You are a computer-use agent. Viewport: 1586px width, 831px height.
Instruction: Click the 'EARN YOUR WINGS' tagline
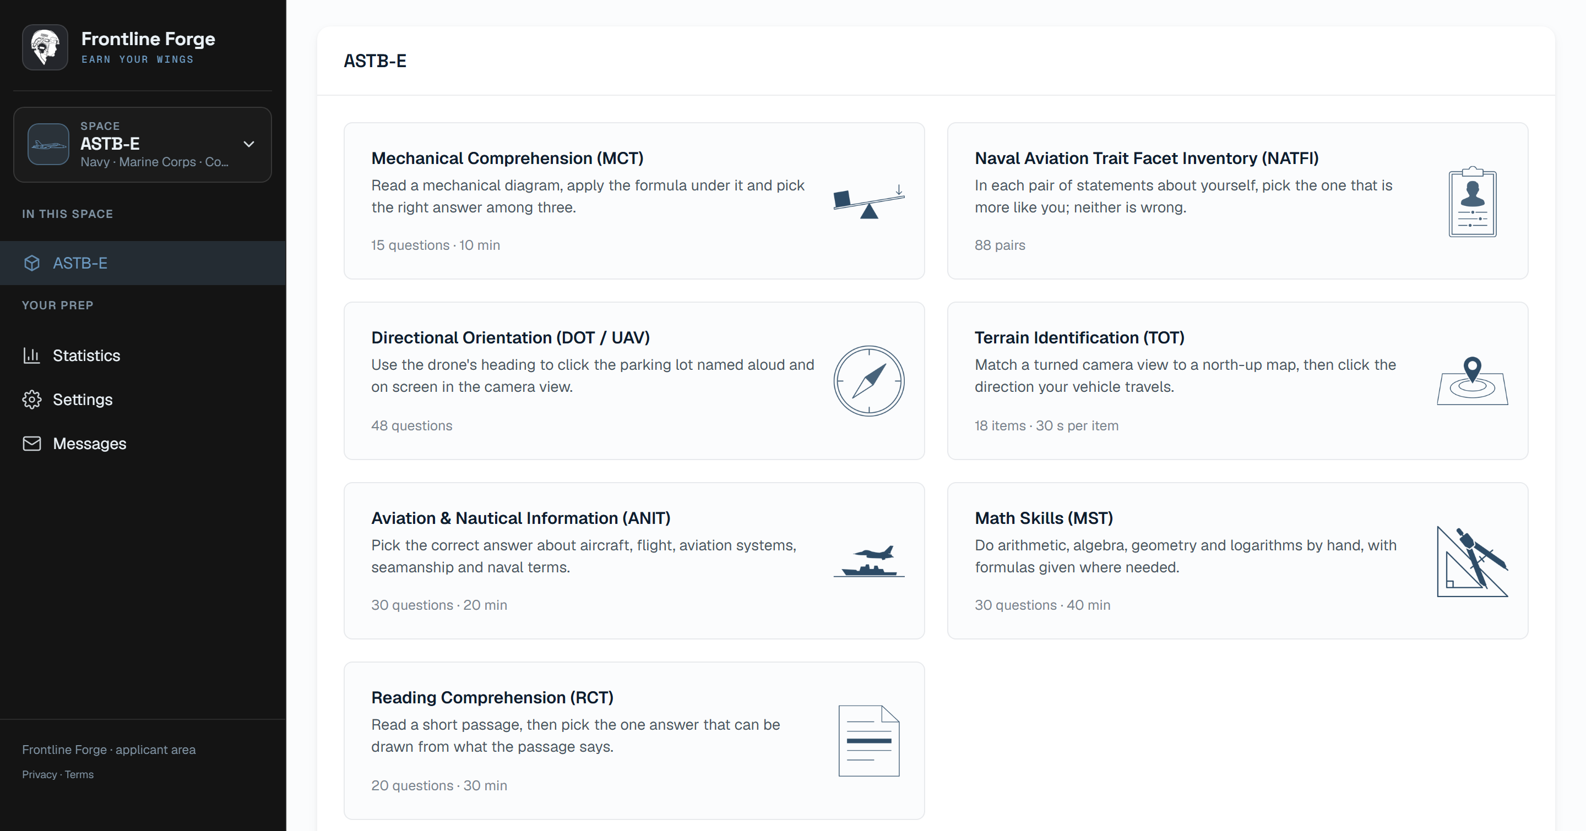(137, 59)
